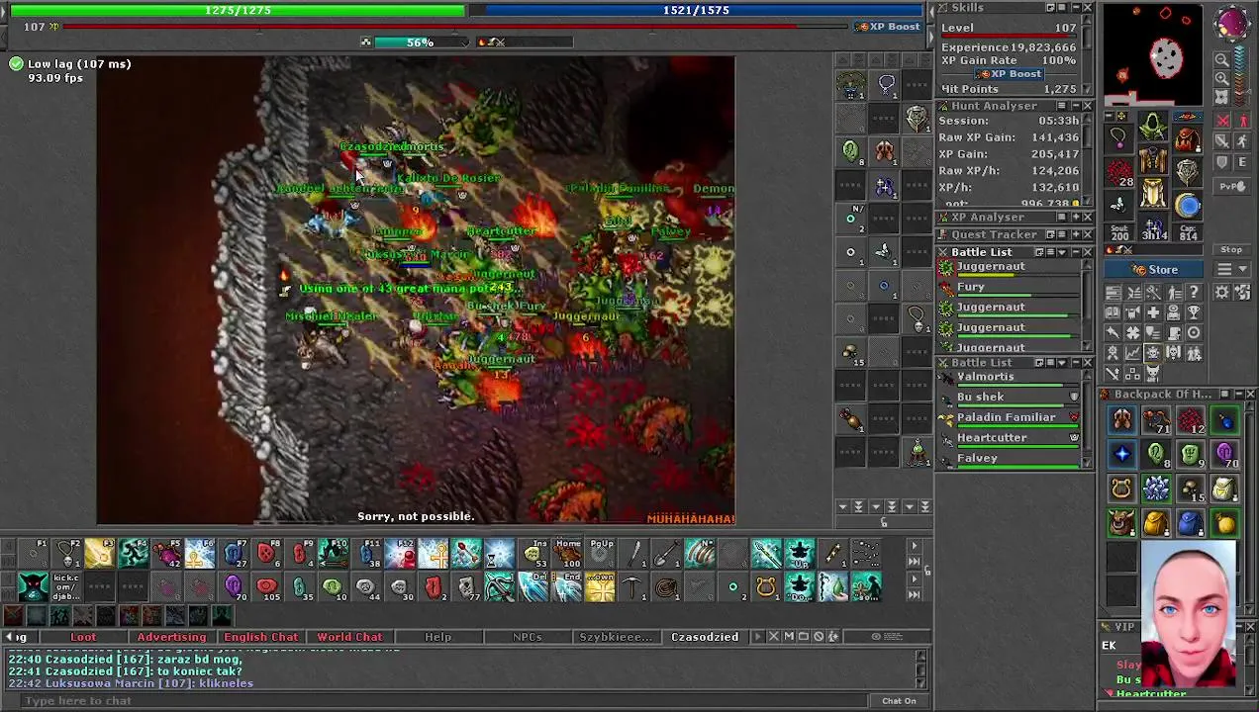Toggle the Chat On button
The height and width of the screenshot is (712, 1259).
click(899, 701)
